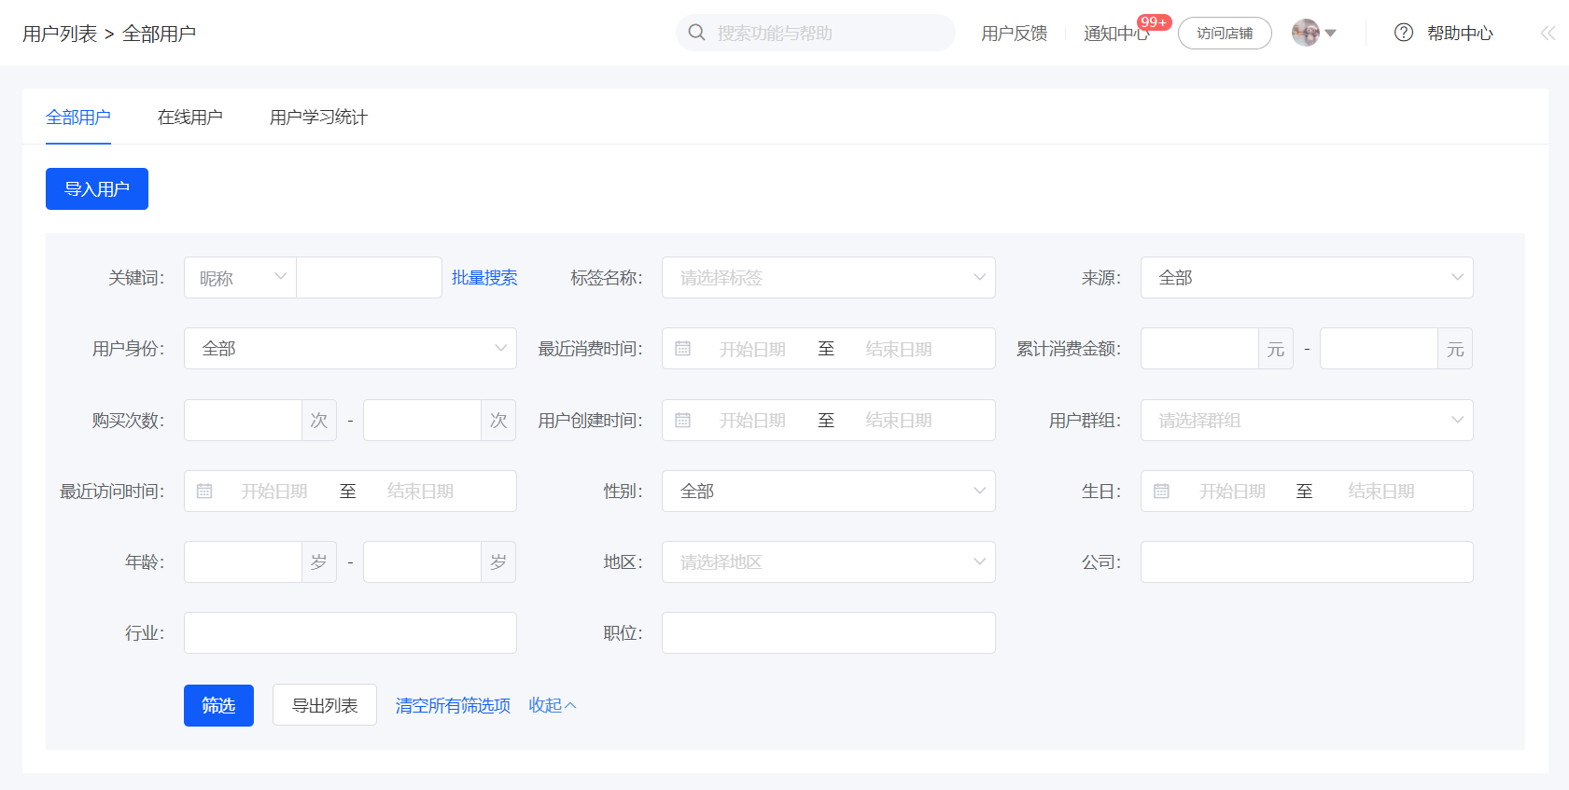The width and height of the screenshot is (1569, 790).
Task: Click the search magnifier icon in top bar
Action: [696, 33]
